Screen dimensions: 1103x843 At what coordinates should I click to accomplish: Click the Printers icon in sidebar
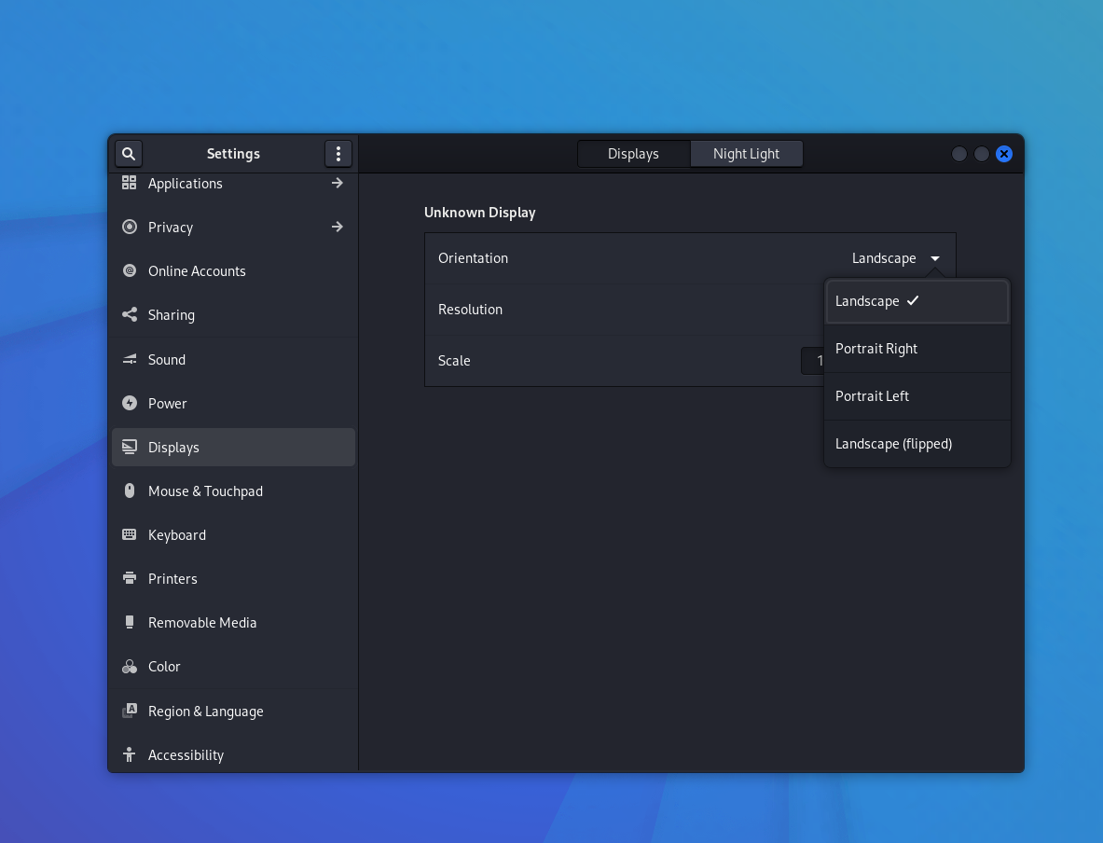click(130, 579)
